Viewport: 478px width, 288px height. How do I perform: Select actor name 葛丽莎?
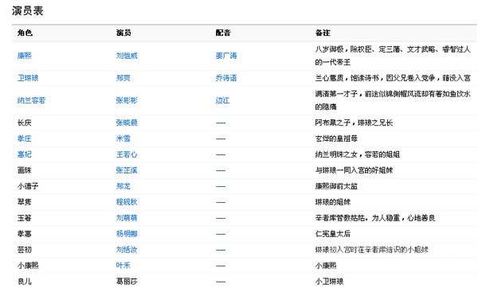127,282
